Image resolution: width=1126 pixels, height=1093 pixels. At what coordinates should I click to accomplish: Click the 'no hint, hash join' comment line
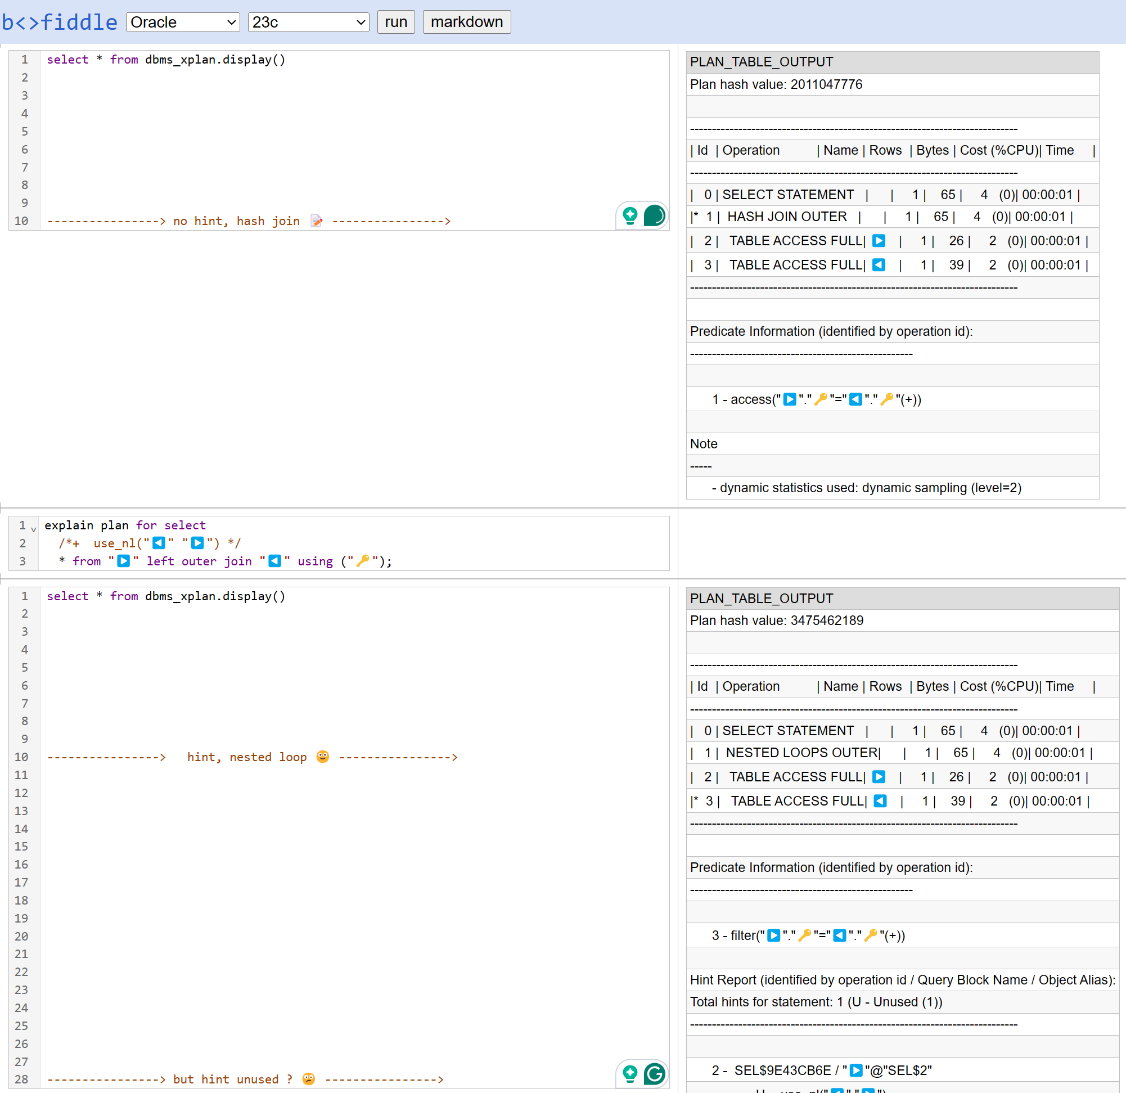248,221
